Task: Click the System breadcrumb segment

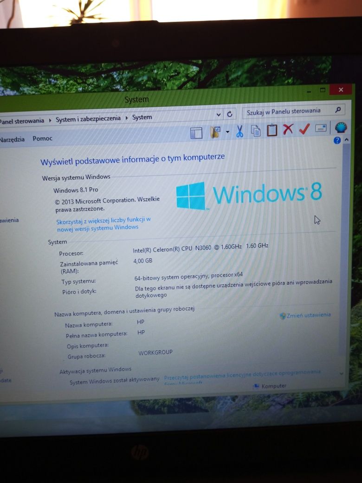Action: click(142, 117)
